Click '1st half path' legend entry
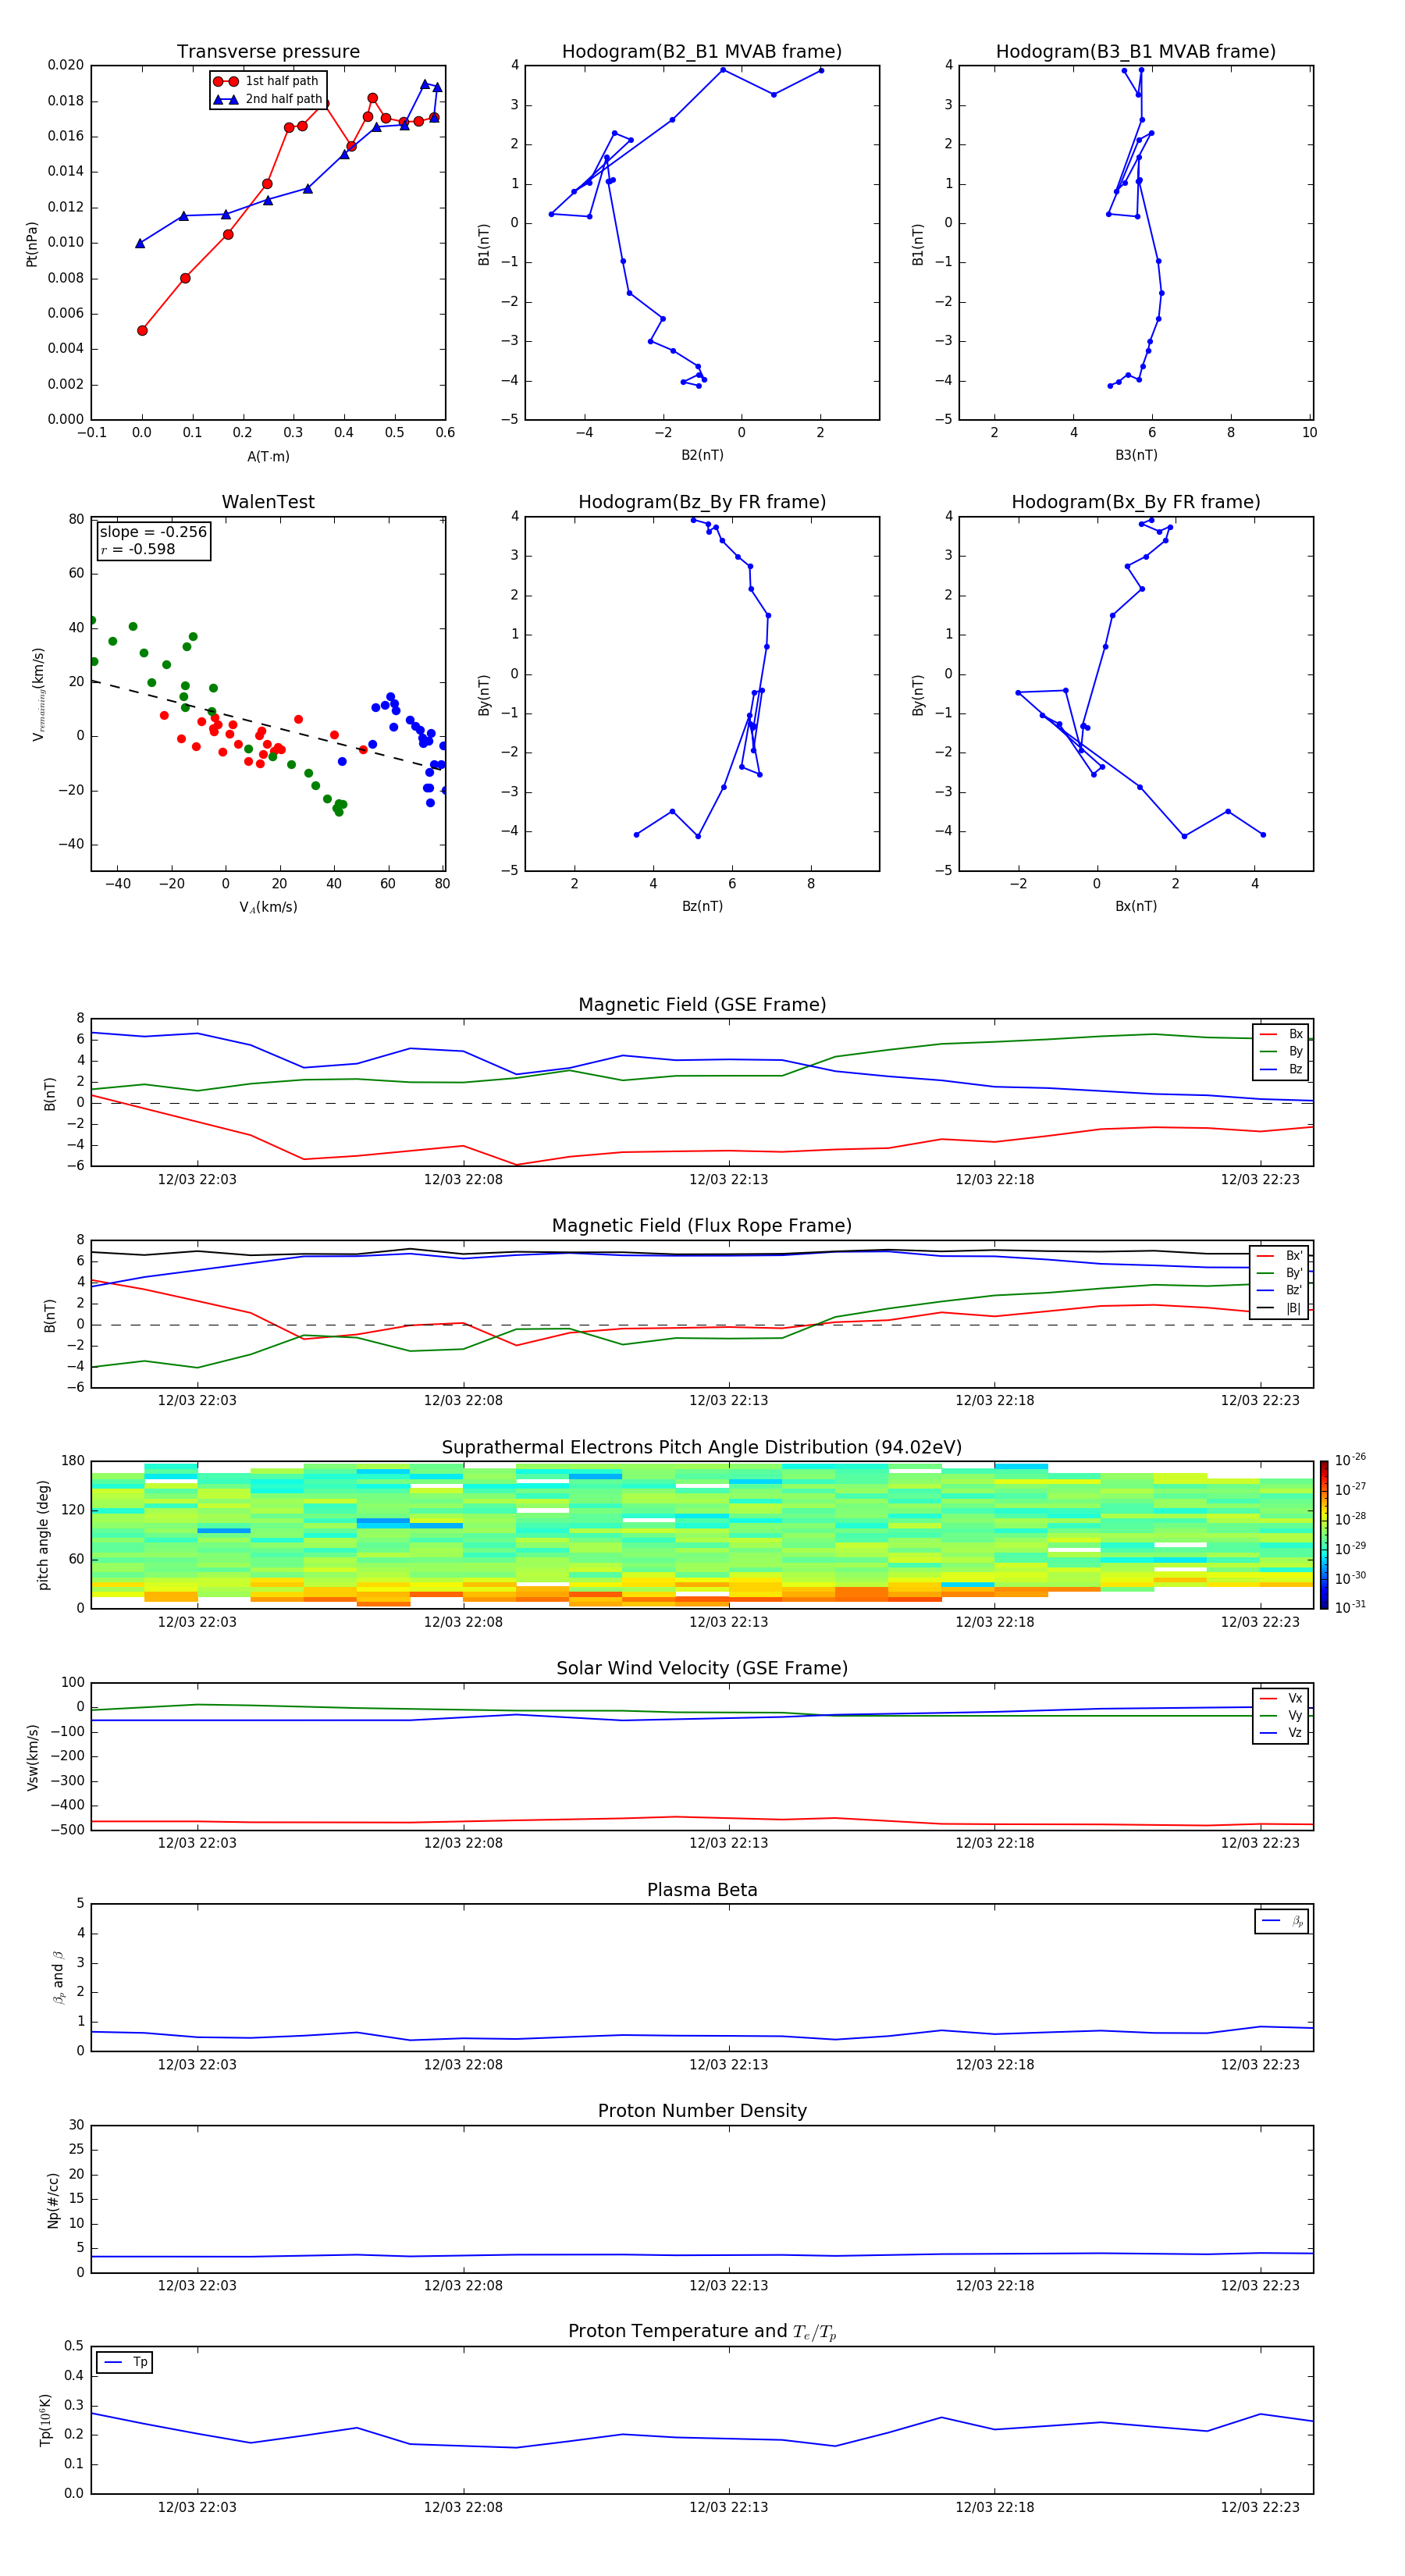Viewport: 1405px width, 2576px height. pyautogui.click(x=267, y=81)
